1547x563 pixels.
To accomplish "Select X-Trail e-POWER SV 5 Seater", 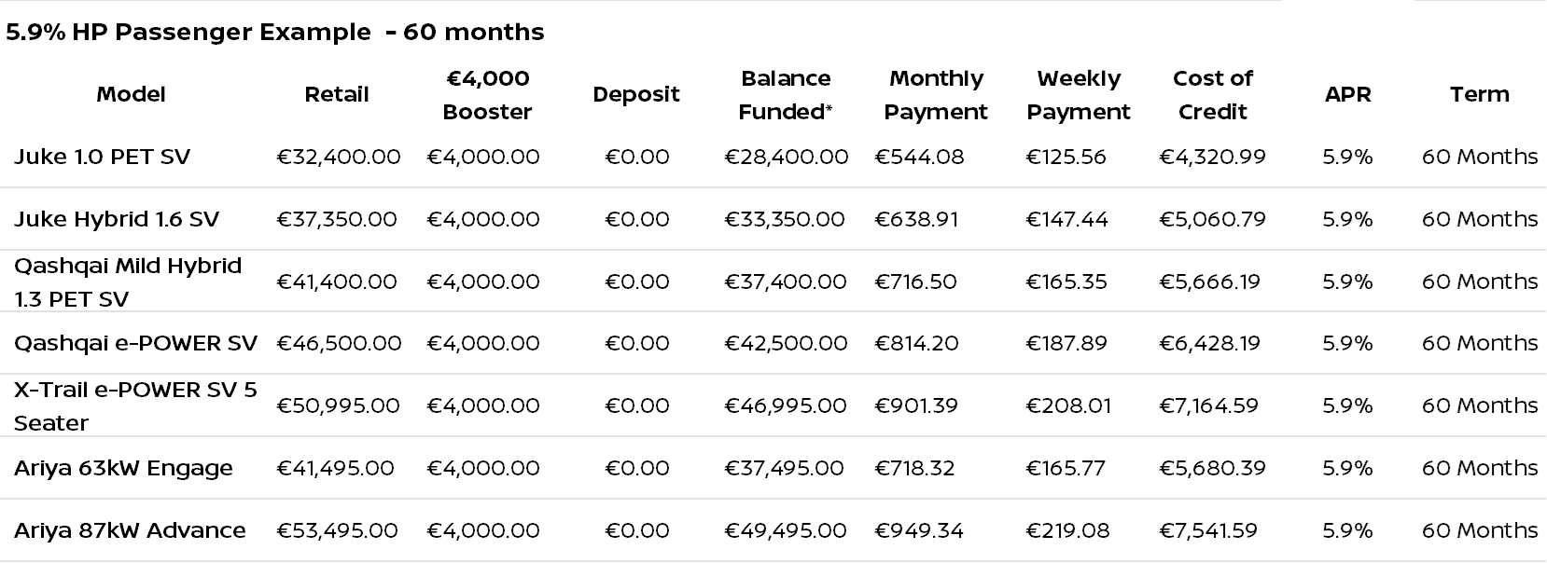I will click(x=135, y=405).
